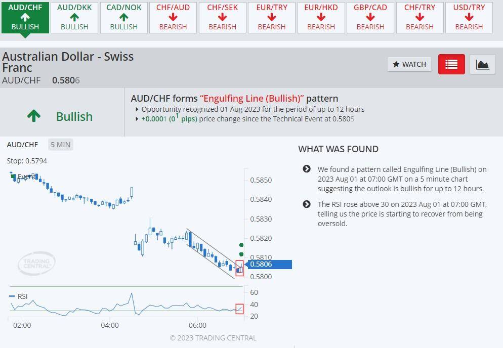Click the RSI finding arrow bullet
This screenshot has height=348, width=503.
(307, 204)
